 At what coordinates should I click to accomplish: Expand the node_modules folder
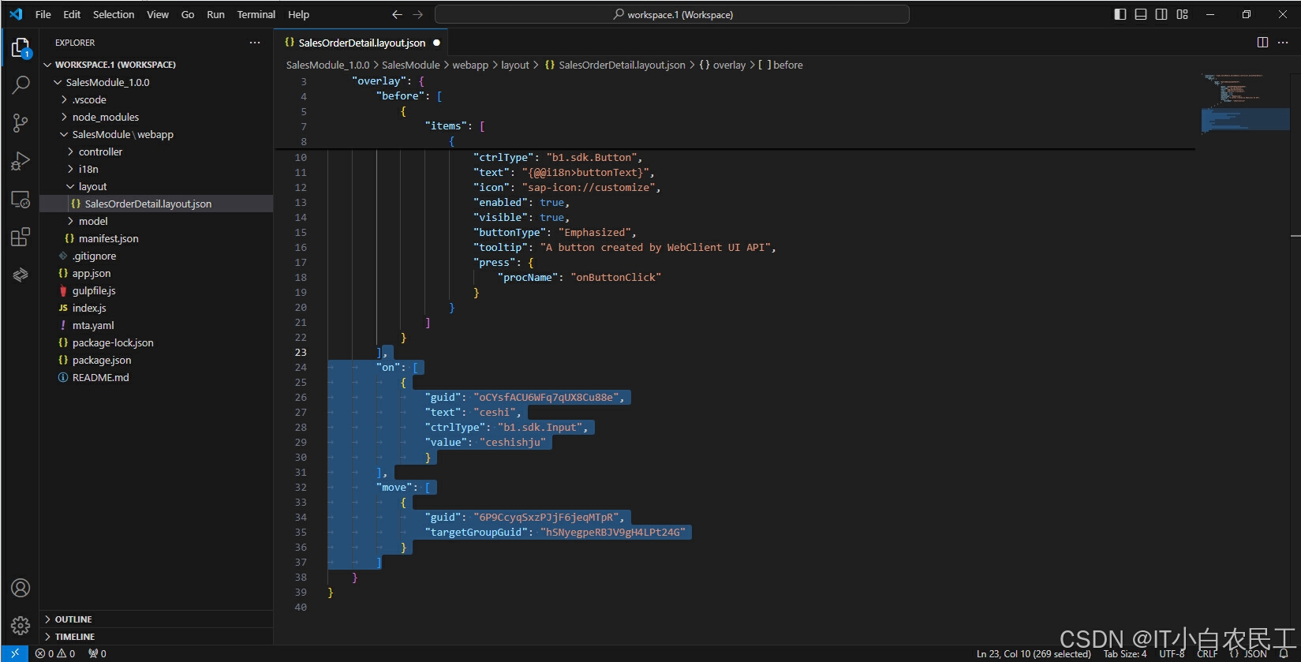pos(156,117)
